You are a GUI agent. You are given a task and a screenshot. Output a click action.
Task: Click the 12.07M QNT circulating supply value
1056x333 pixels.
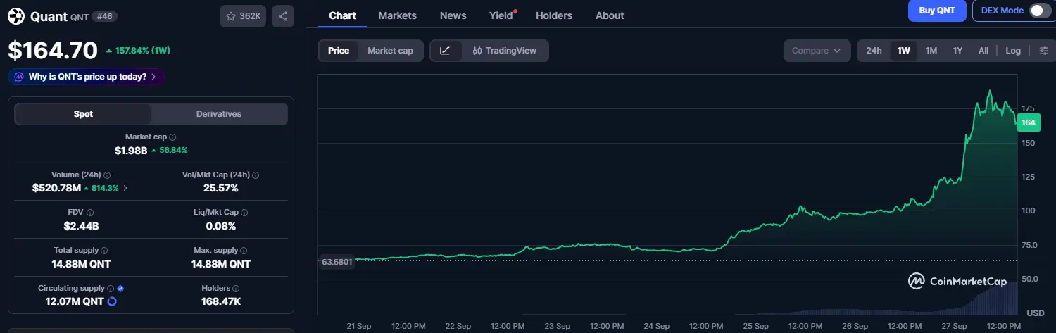(x=74, y=301)
